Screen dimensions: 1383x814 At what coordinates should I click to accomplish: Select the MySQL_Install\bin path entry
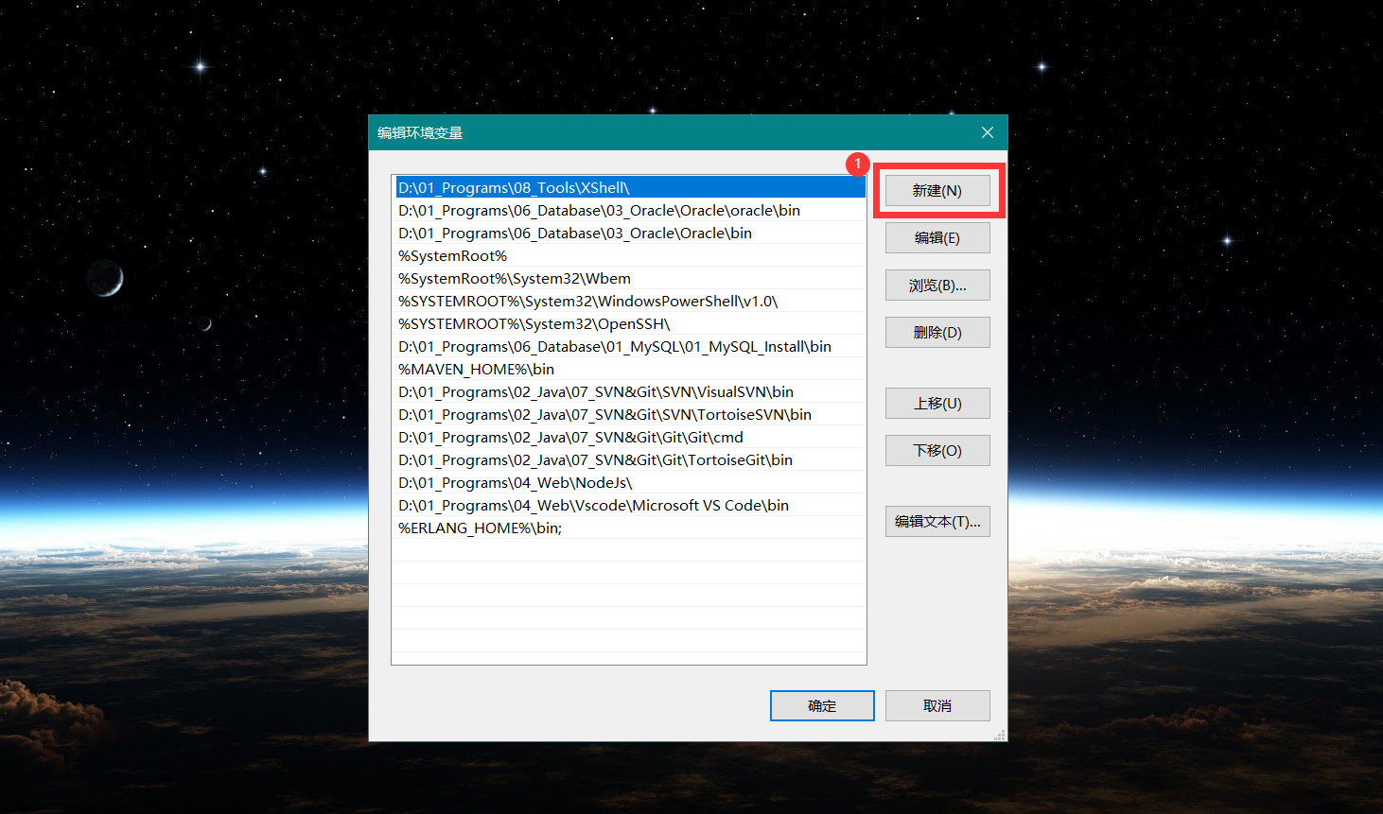615,347
